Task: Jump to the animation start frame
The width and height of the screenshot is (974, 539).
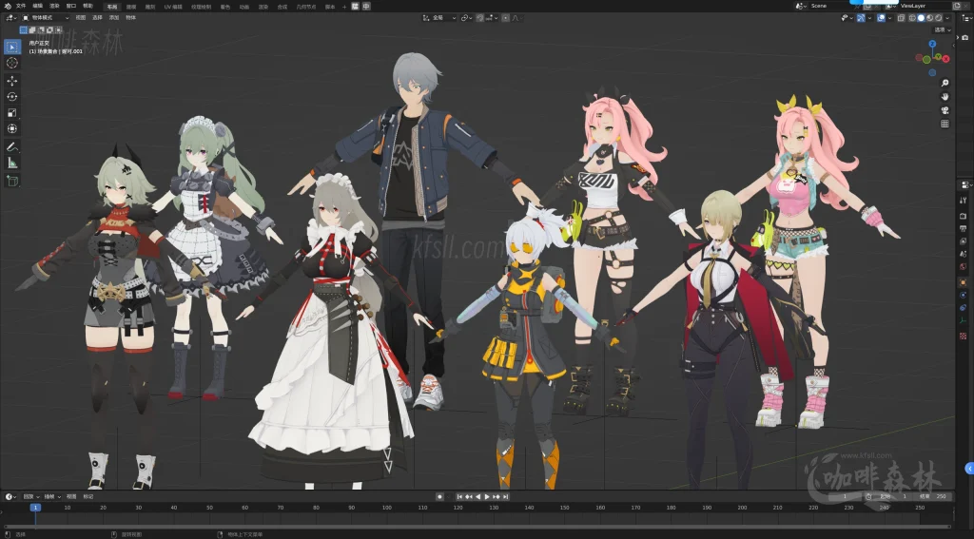Action: [x=459, y=497]
